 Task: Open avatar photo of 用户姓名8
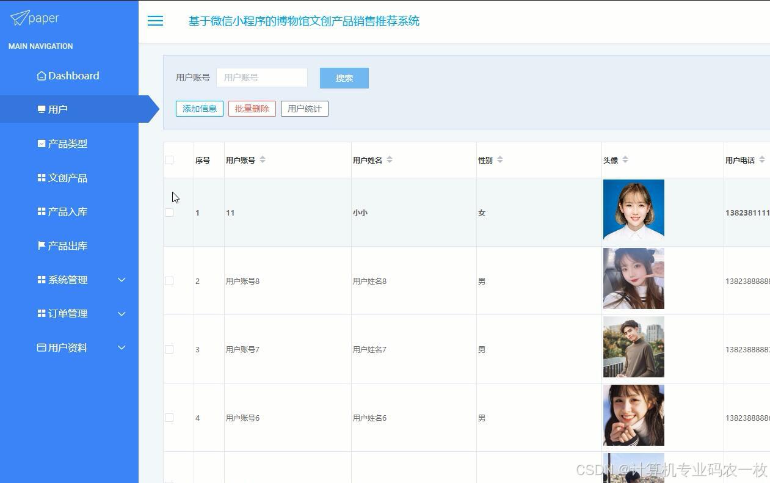point(634,278)
